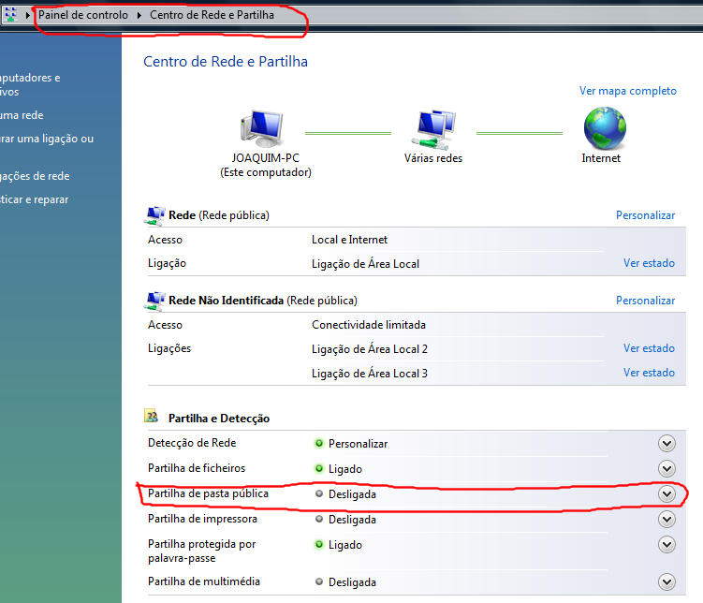Click the Internet globe icon
Viewport: 703px width, 603px height.
(x=605, y=128)
